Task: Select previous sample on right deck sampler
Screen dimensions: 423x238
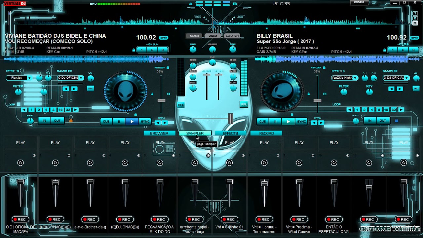Action: pyautogui.click(x=392, y=89)
